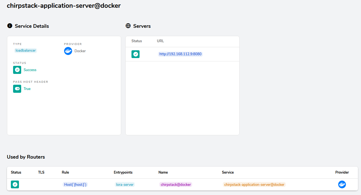Click the Success status check icon
The image size is (361, 195).
17,70
